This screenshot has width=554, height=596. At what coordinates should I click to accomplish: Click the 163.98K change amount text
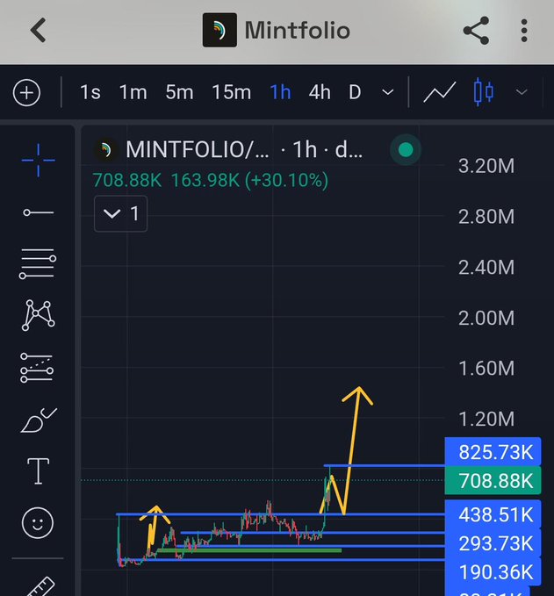(205, 180)
